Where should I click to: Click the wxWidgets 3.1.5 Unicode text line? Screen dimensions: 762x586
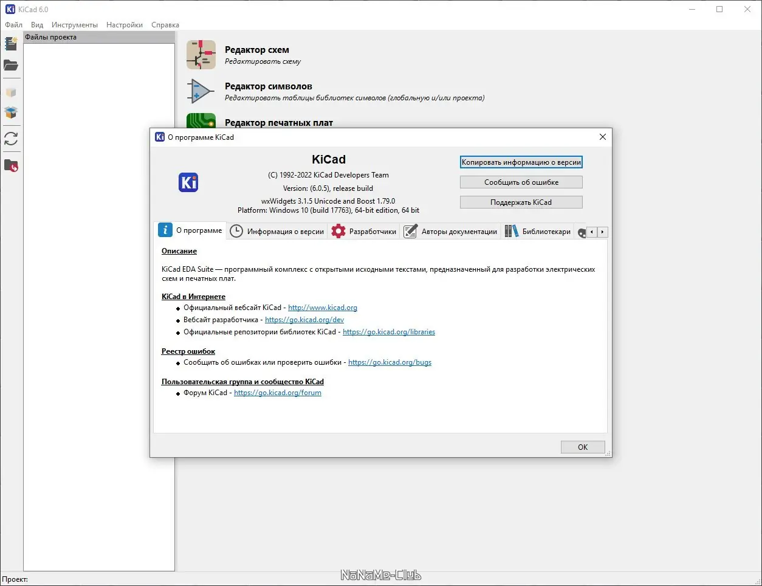328,201
